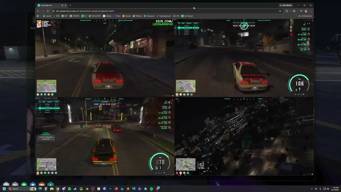Viewport: 341px width, 192px height.
Task: Open the Wireless bookmark
Action: (137, 16)
